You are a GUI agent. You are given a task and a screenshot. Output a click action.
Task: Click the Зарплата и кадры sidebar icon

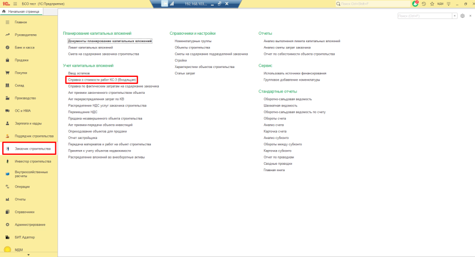tap(7, 123)
